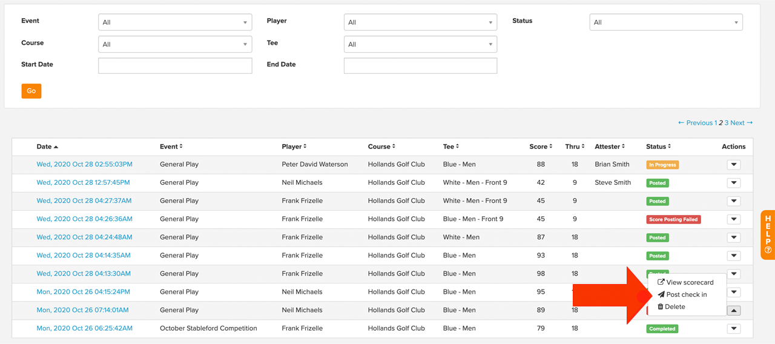Open actions for Oct 28 04:24:48AM row
This screenshot has height=344, width=775.
pyautogui.click(x=734, y=237)
